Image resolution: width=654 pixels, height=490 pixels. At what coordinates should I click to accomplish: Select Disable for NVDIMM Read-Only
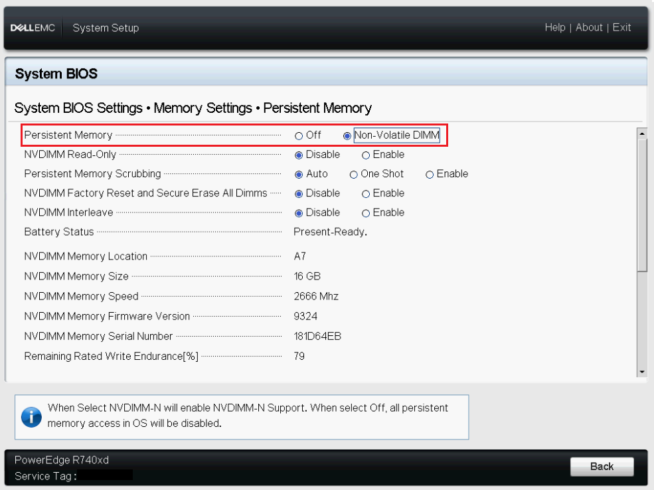point(299,155)
